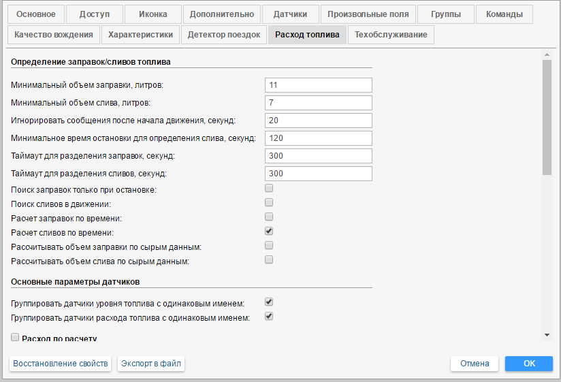Switch to the 'Техобслуживание' tab

(390, 35)
